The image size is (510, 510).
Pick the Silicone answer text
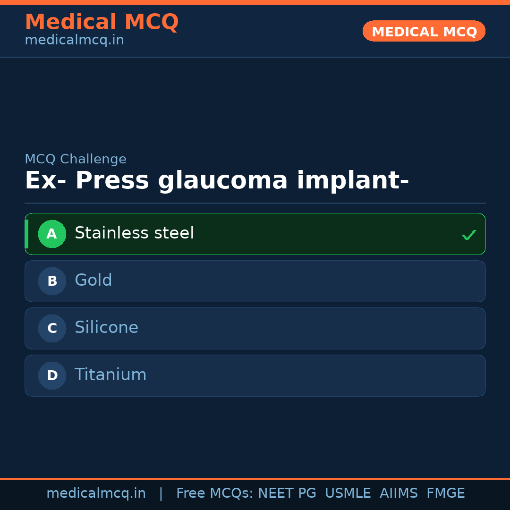106,328
